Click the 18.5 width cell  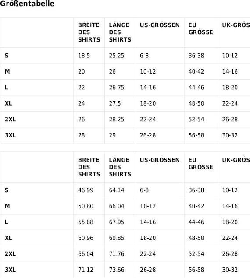click(84, 56)
